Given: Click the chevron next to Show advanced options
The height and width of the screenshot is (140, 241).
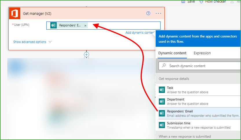Looking at the screenshot, I should pyautogui.click(x=50, y=42).
